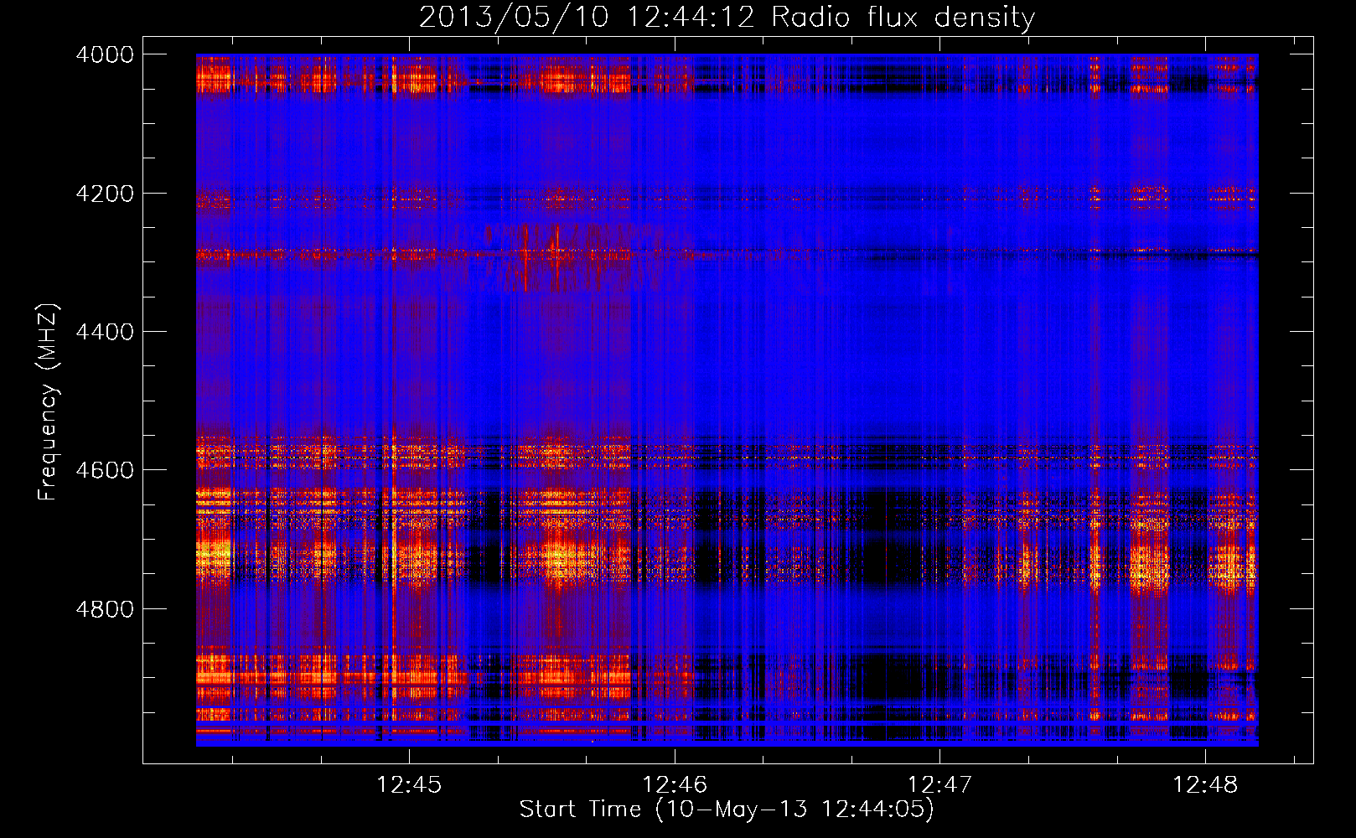Select the 4400 frequency tick label
Image resolution: width=1356 pixels, height=838 pixels.
coord(105,332)
